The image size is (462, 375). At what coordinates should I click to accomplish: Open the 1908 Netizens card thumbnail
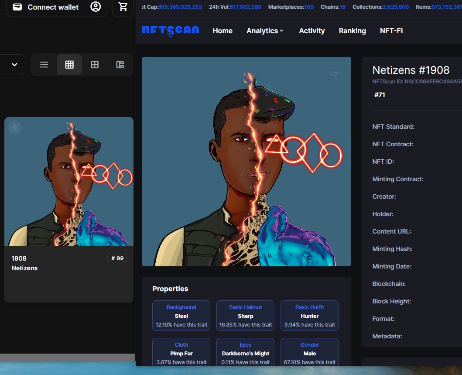(69, 182)
